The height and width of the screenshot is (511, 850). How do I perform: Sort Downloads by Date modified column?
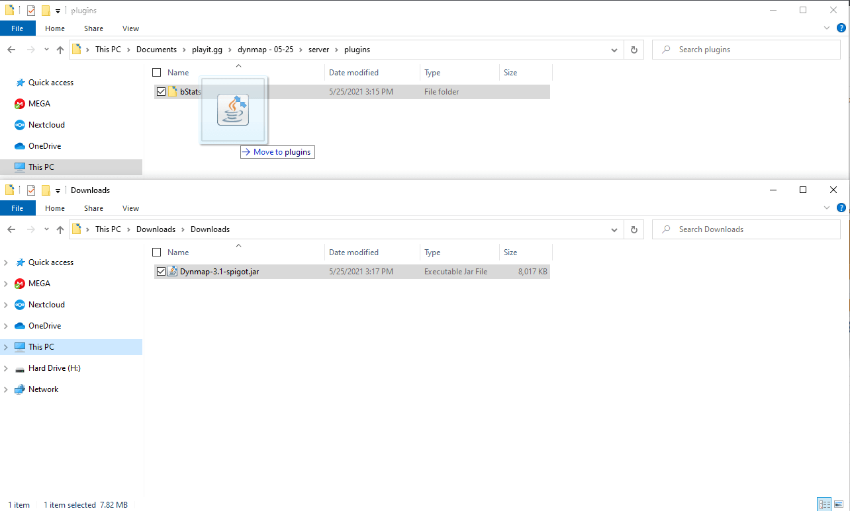point(354,253)
